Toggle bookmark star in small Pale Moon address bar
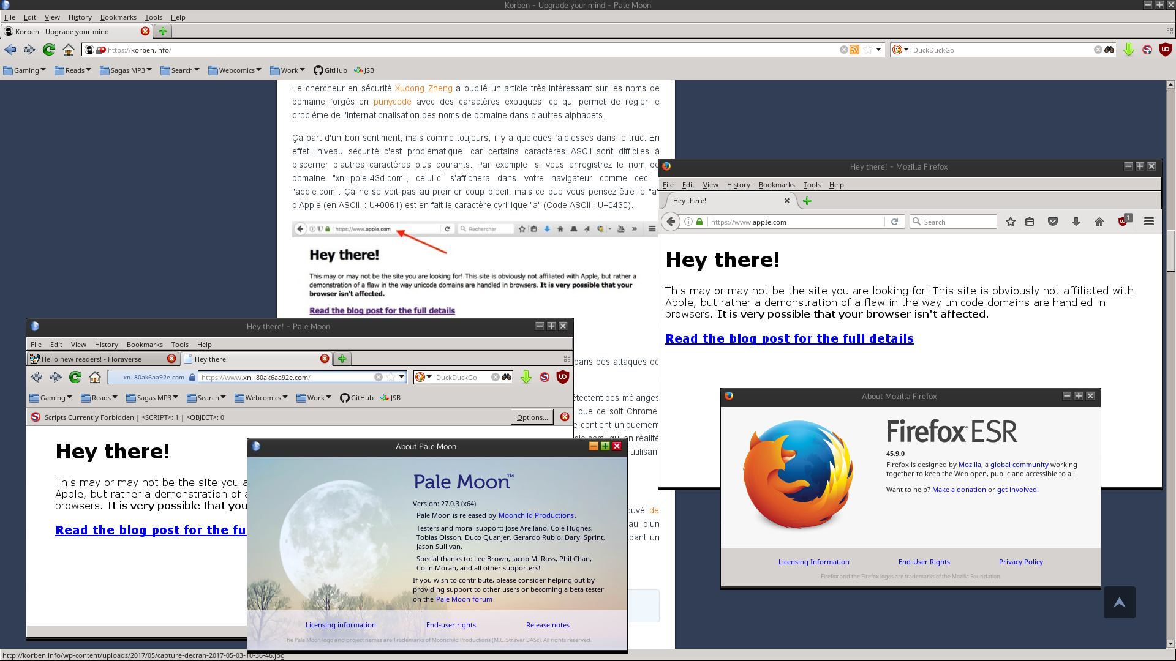Viewport: 1176px width, 661px height. [x=390, y=377]
